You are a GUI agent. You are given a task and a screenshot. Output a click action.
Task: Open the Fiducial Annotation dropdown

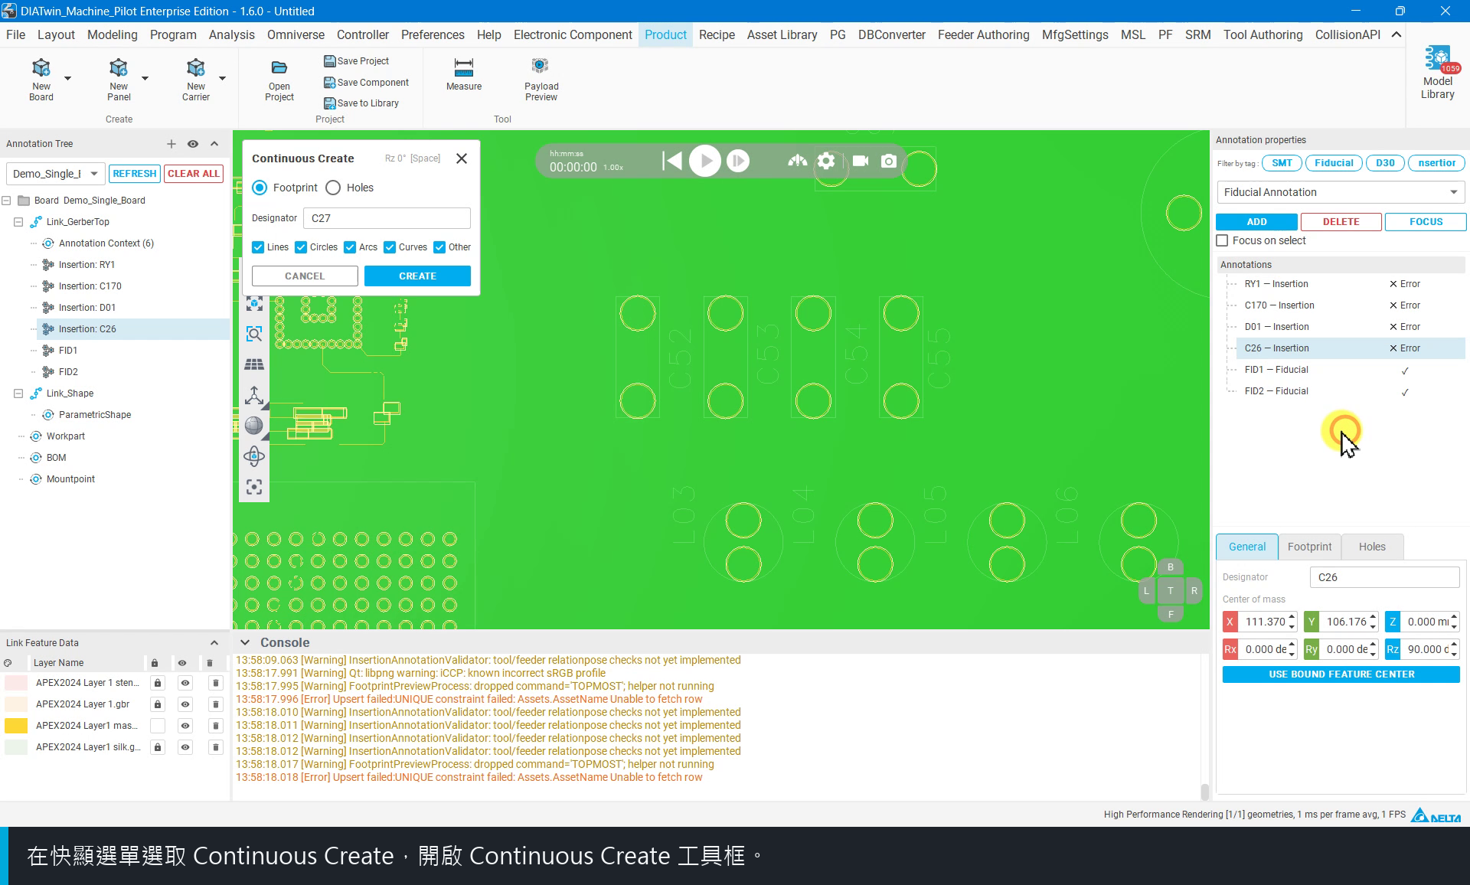click(1341, 192)
